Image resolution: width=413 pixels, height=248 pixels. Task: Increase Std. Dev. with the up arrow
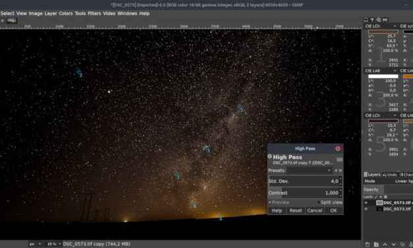point(341,179)
